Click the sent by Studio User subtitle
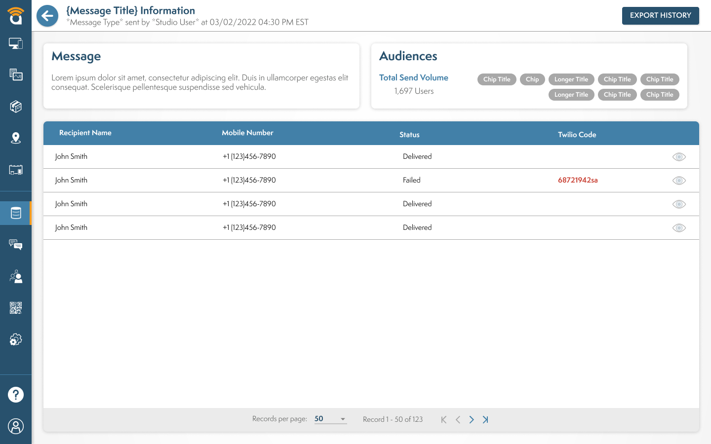711x444 pixels. 188,22
